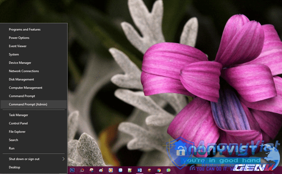
Task: Open the orange play button media player
Action: coord(111,170)
